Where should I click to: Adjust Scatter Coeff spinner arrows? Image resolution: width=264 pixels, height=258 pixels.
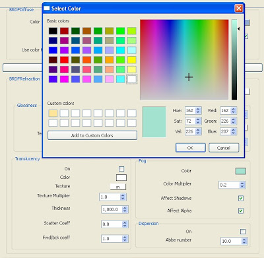(125, 224)
